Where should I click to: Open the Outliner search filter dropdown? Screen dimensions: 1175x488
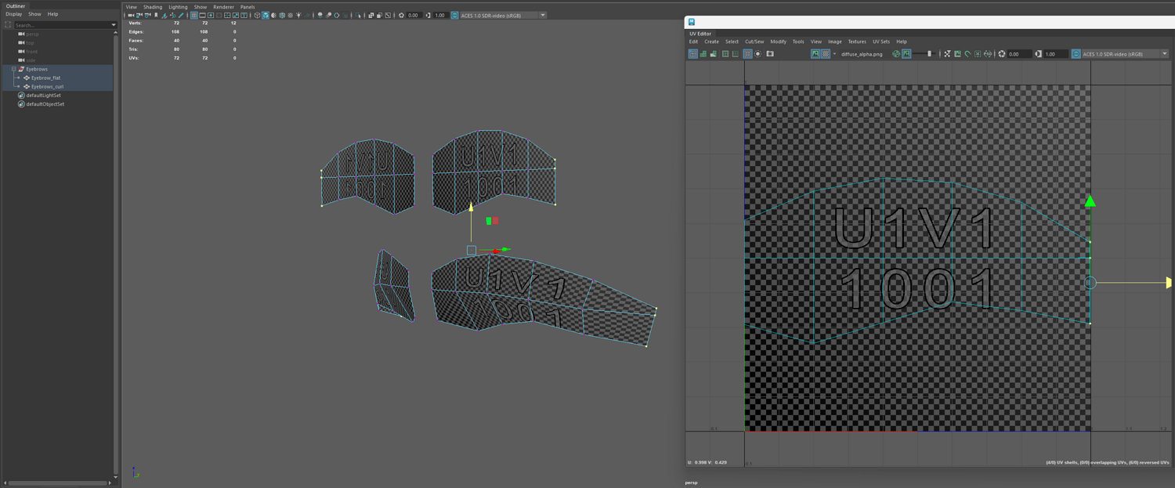click(114, 25)
